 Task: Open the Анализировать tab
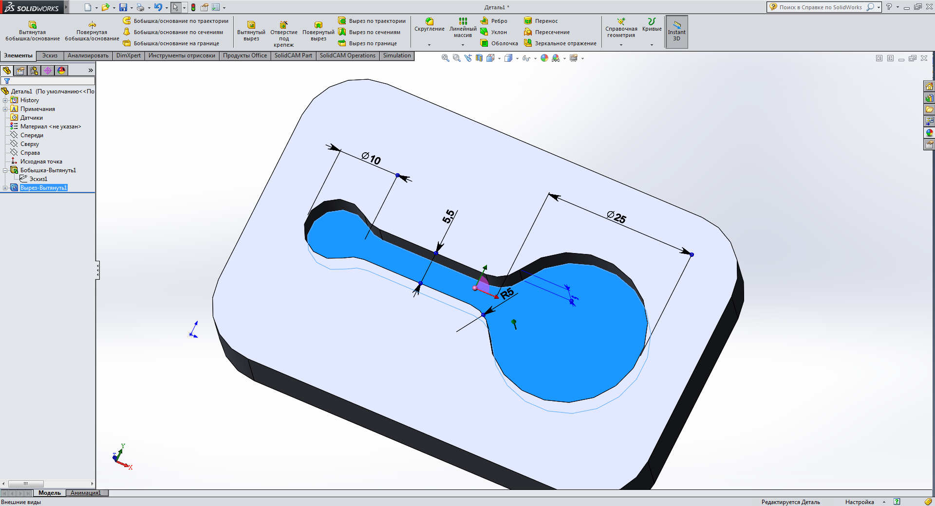(x=88, y=55)
